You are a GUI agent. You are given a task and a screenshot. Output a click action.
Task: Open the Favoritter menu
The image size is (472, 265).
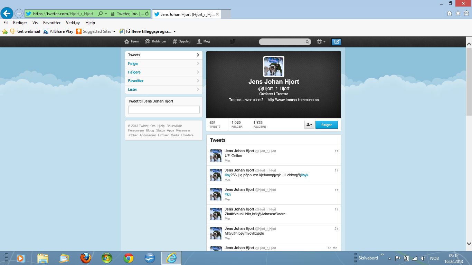[52, 23]
